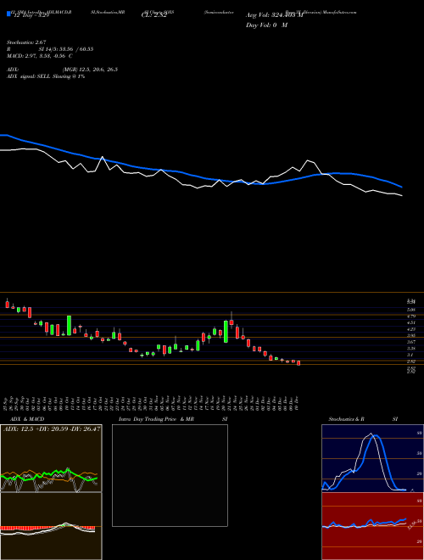This screenshot has width=424, height=560.
Task: Click the 'MACD: 2.97, 3.53, -0.56 C' line
Action: click(x=40, y=56)
